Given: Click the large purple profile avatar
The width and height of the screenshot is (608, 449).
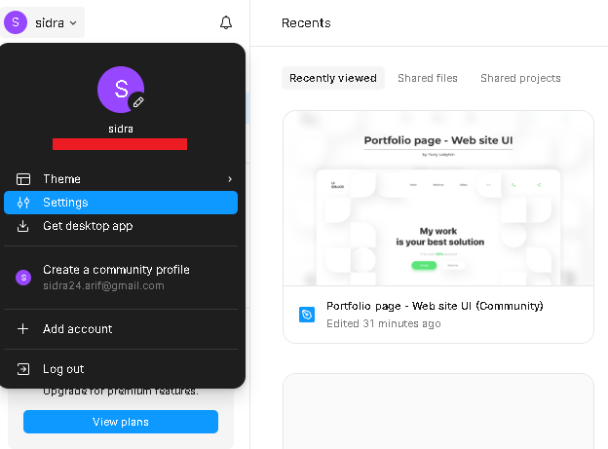Looking at the screenshot, I should tap(119, 89).
